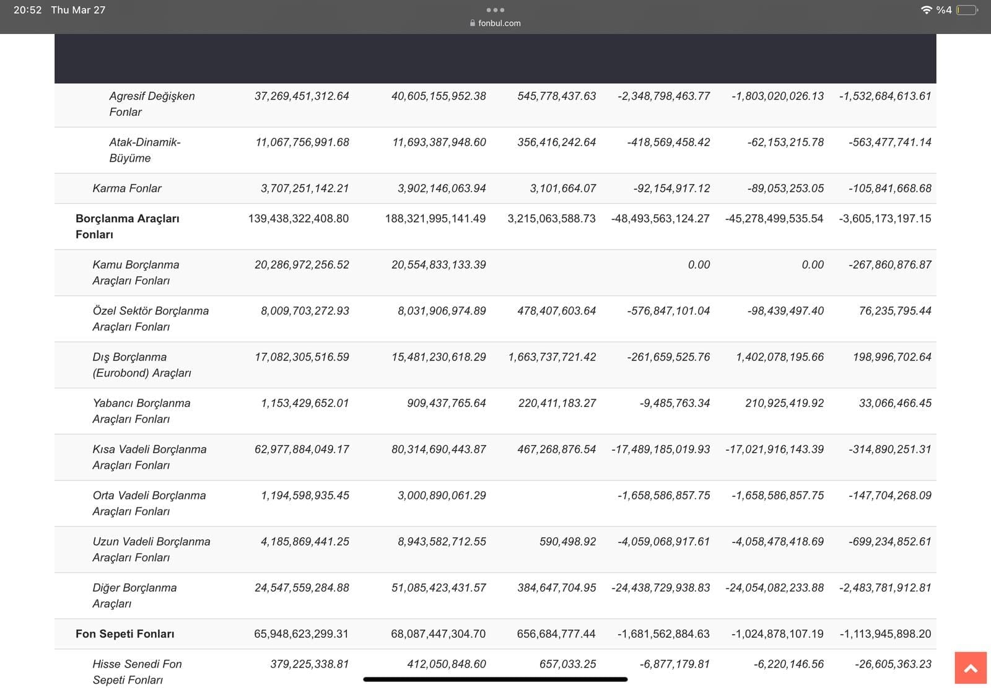Tap the three-dot multitasking icon at top
This screenshot has height=688, width=991.
(x=495, y=10)
